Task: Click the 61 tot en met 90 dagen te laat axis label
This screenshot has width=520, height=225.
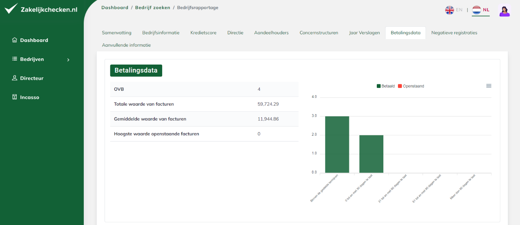Action: pos(427,188)
